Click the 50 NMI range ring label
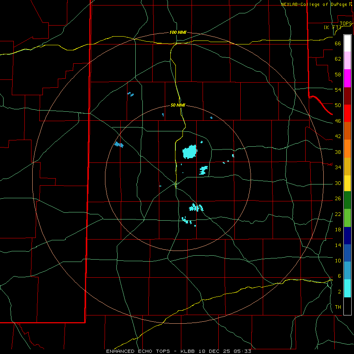354x354 pixels. tap(178, 105)
